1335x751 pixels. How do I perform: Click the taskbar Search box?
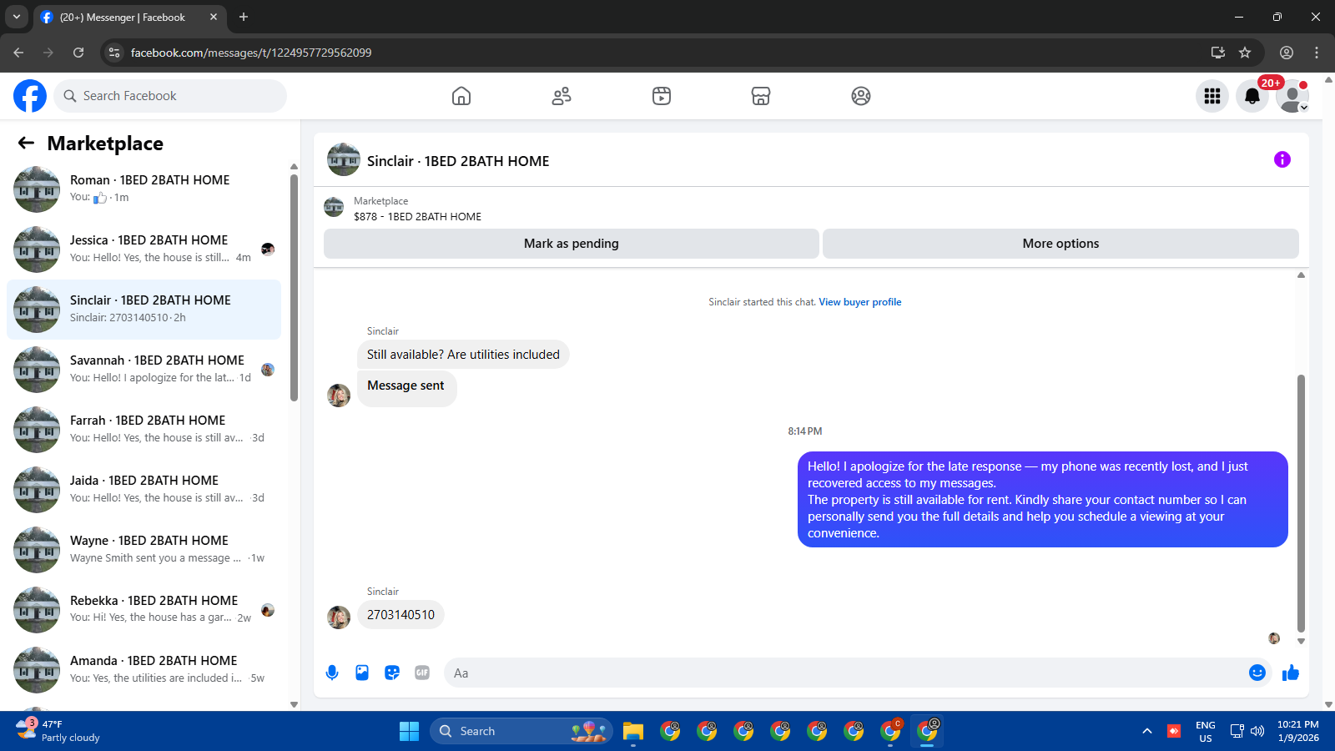(521, 731)
